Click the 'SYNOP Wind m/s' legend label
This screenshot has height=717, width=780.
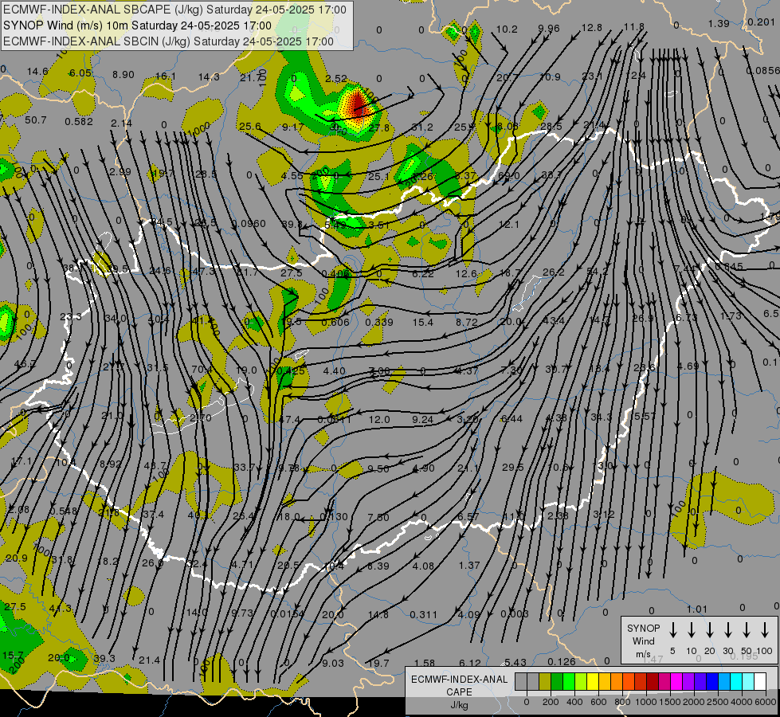(643, 641)
